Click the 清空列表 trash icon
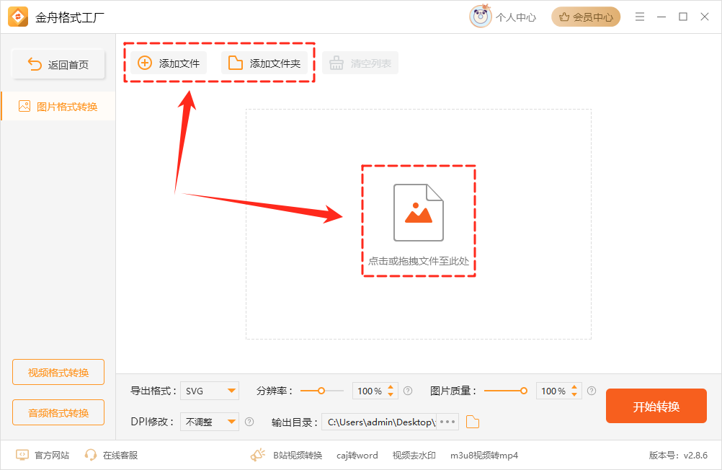The height and width of the screenshot is (470, 722). 336,63
